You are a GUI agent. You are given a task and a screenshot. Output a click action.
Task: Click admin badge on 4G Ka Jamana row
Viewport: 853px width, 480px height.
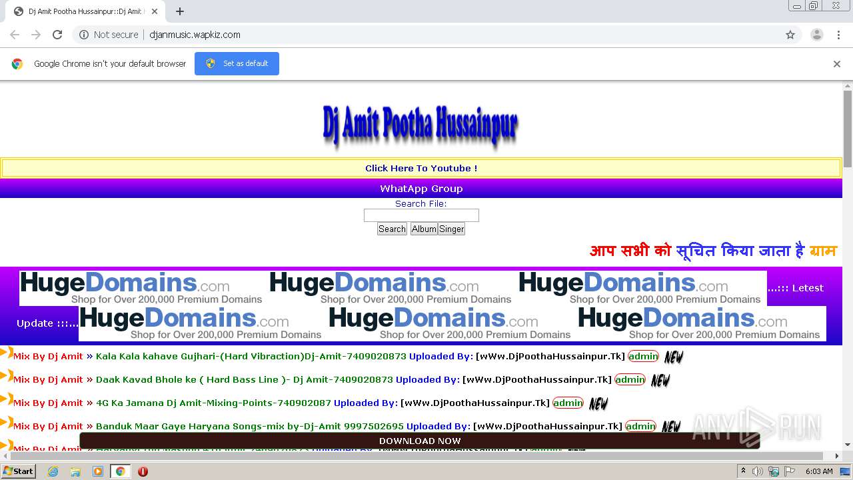point(568,403)
